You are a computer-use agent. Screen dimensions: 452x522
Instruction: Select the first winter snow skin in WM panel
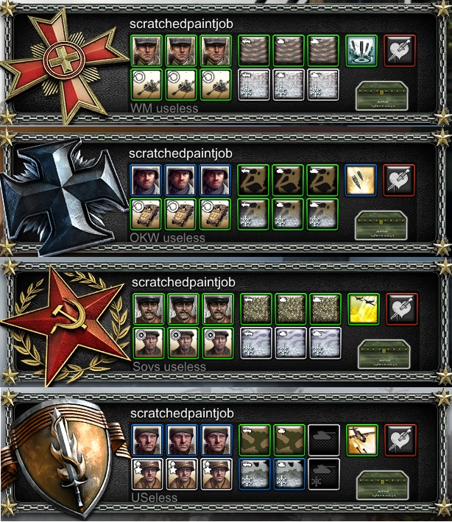pyautogui.click(x=254, y=85)
